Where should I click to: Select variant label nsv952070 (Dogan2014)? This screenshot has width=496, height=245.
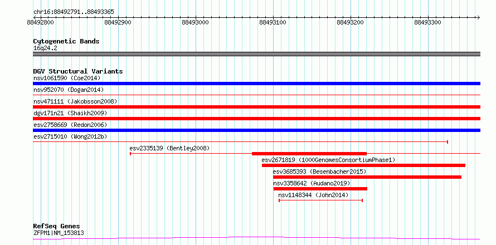click(x=69, y=90)
